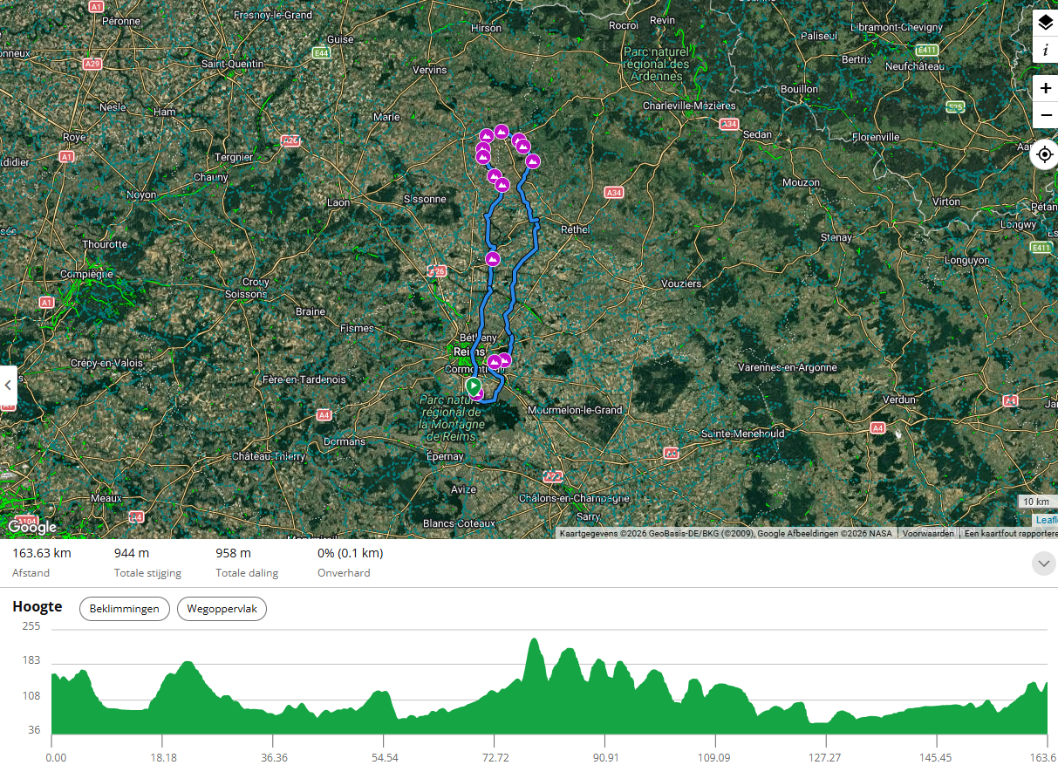Open the Voorwaarden terms link
Screen dimensions: 1058x765
click(928, 533)
